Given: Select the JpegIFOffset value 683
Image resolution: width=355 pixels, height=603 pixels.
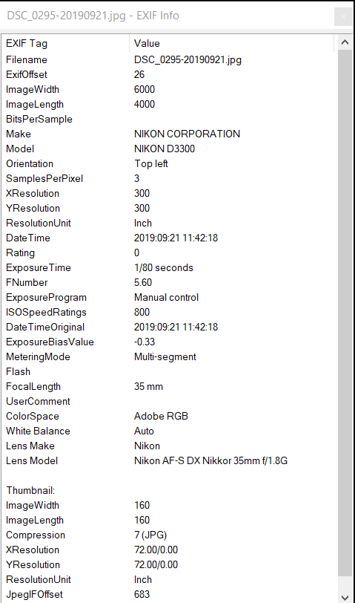Looking at the screenshot, I should (x=142, y=594).
